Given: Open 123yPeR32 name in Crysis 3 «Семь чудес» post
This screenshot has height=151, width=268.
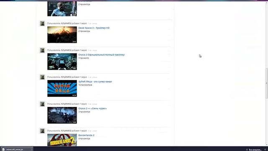Looking at the screenshot, I should (x=66, y=104).
